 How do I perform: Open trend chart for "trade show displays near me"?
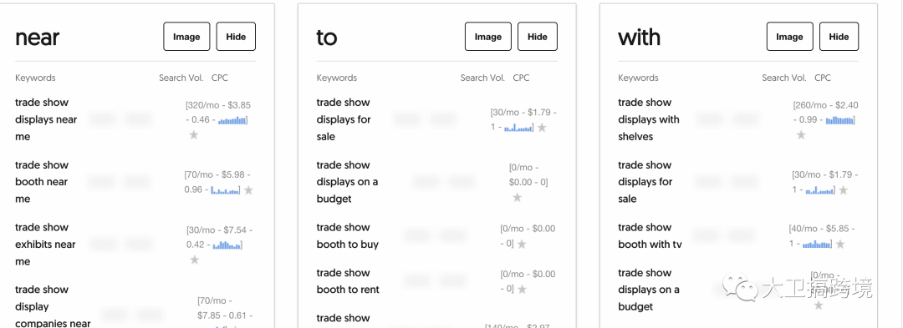232,121
